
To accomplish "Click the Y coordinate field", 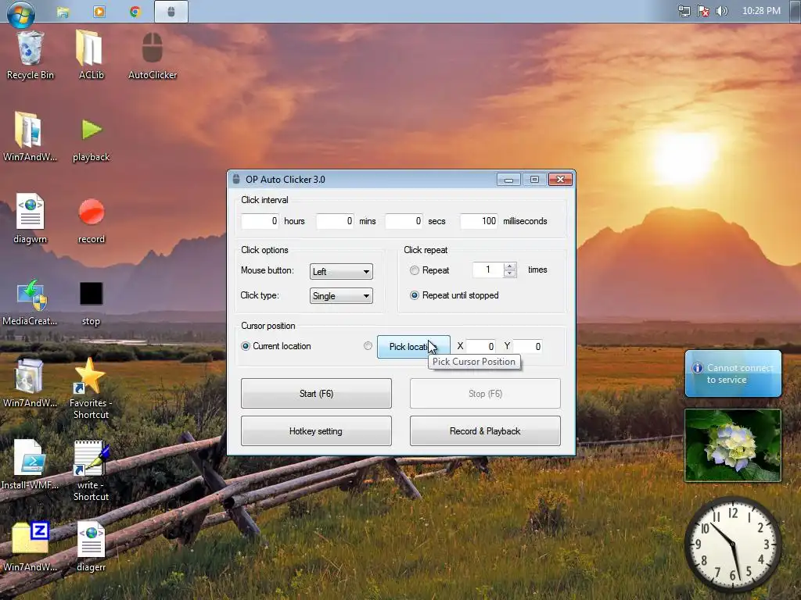I will (528, 346).
